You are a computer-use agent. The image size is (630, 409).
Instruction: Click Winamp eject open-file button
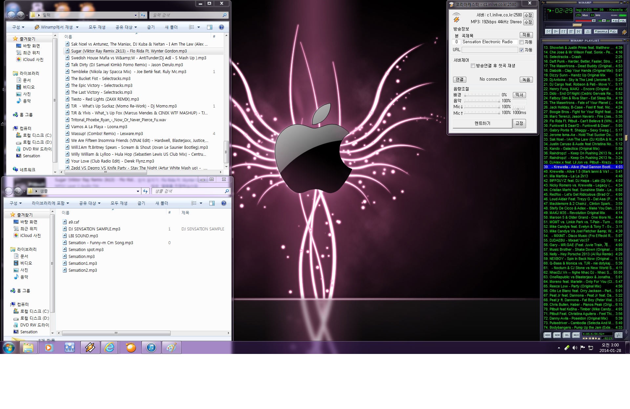pos(588,31)
